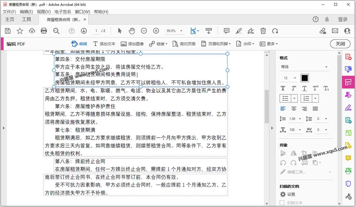Upload the file to the cloud
Viewport: 356px width, 207px height.
32,31
